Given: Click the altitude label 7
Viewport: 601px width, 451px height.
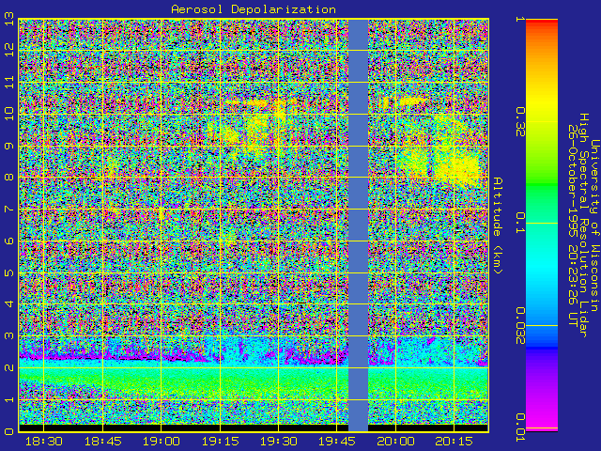Looking at the screenshot, I should click(x=9, y=209).
